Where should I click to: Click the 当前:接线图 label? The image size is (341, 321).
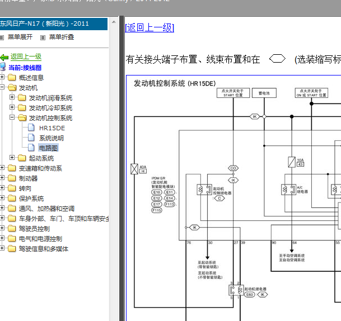tap(25, 68)
